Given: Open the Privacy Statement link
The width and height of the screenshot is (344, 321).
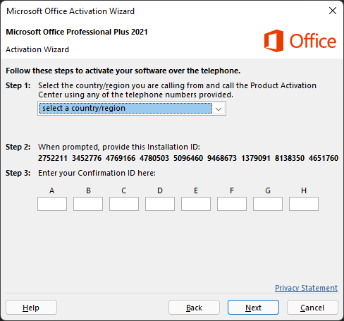Looking at the screenshot, I should coord(306,288).
